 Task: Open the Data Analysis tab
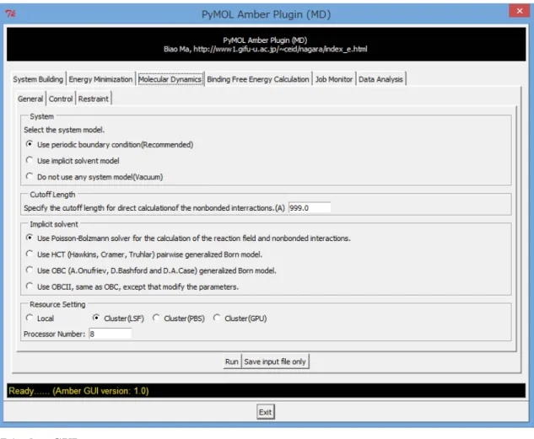380,79
